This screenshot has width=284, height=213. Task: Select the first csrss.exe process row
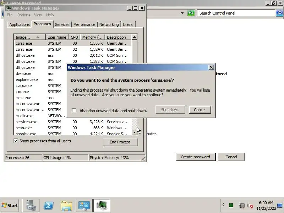(x=73, y=43)
